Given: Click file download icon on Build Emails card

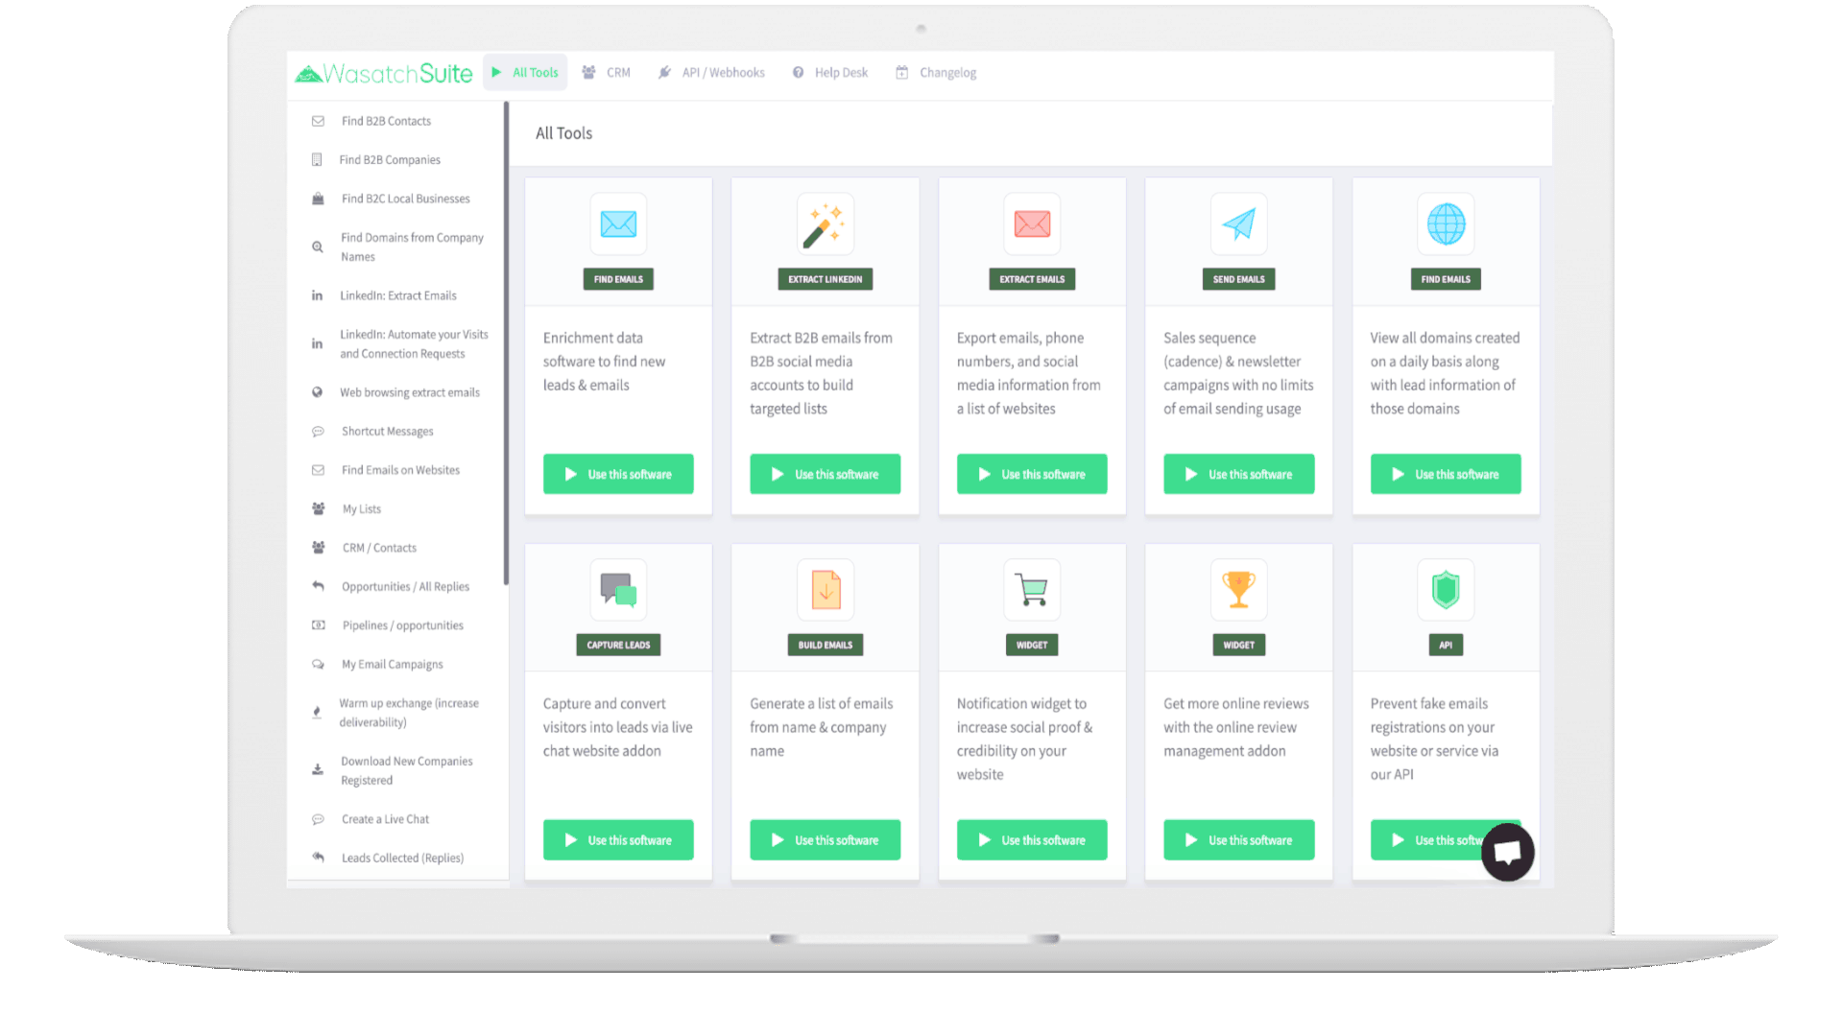Looking at the screenshot, I should coord(826,590).
